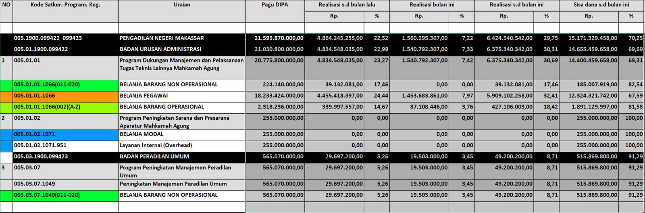Image resolution: width=645 pixels, height=213 pixels.
Task: Select the green cell 005.01.01.1066(011-020)
Action: pyautogui.click(x=65, y=85)
